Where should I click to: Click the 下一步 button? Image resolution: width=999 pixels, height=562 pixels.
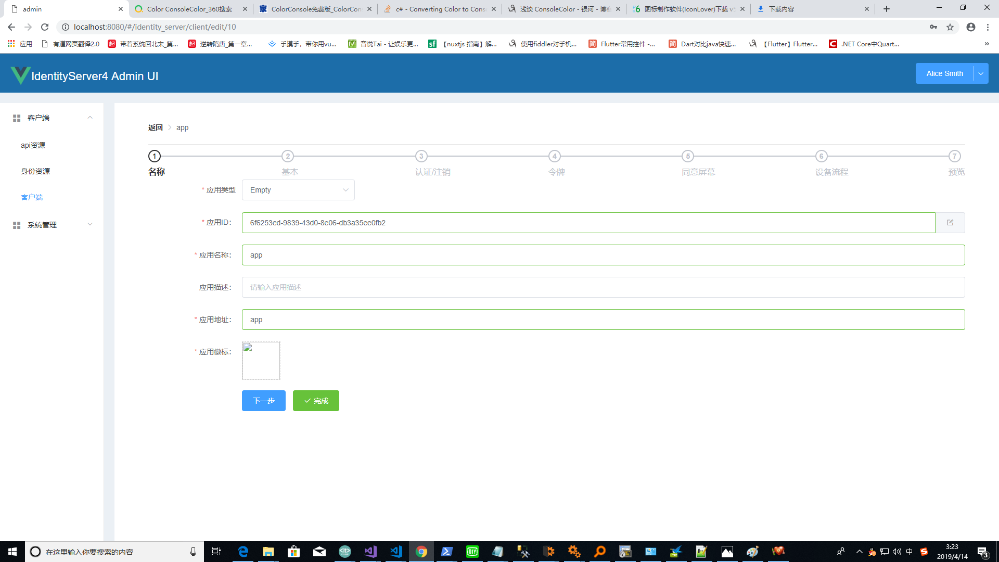(x=264, y=401)
